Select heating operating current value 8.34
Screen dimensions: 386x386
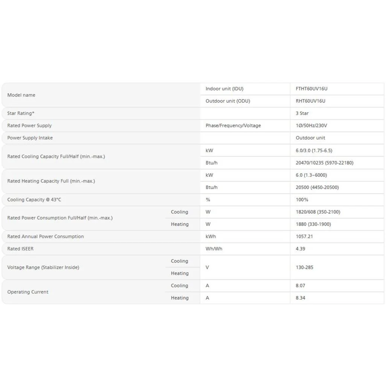coord(301,298)
